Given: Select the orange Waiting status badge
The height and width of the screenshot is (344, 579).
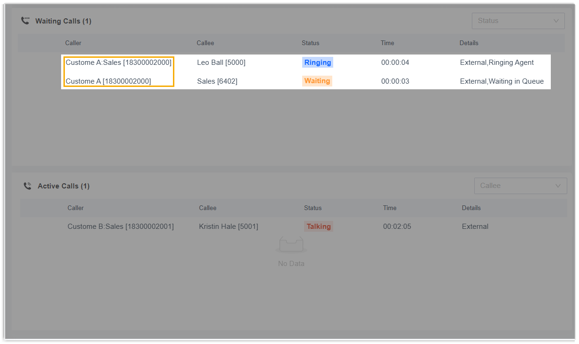Looking at the screenshot, I should point(317,81).
